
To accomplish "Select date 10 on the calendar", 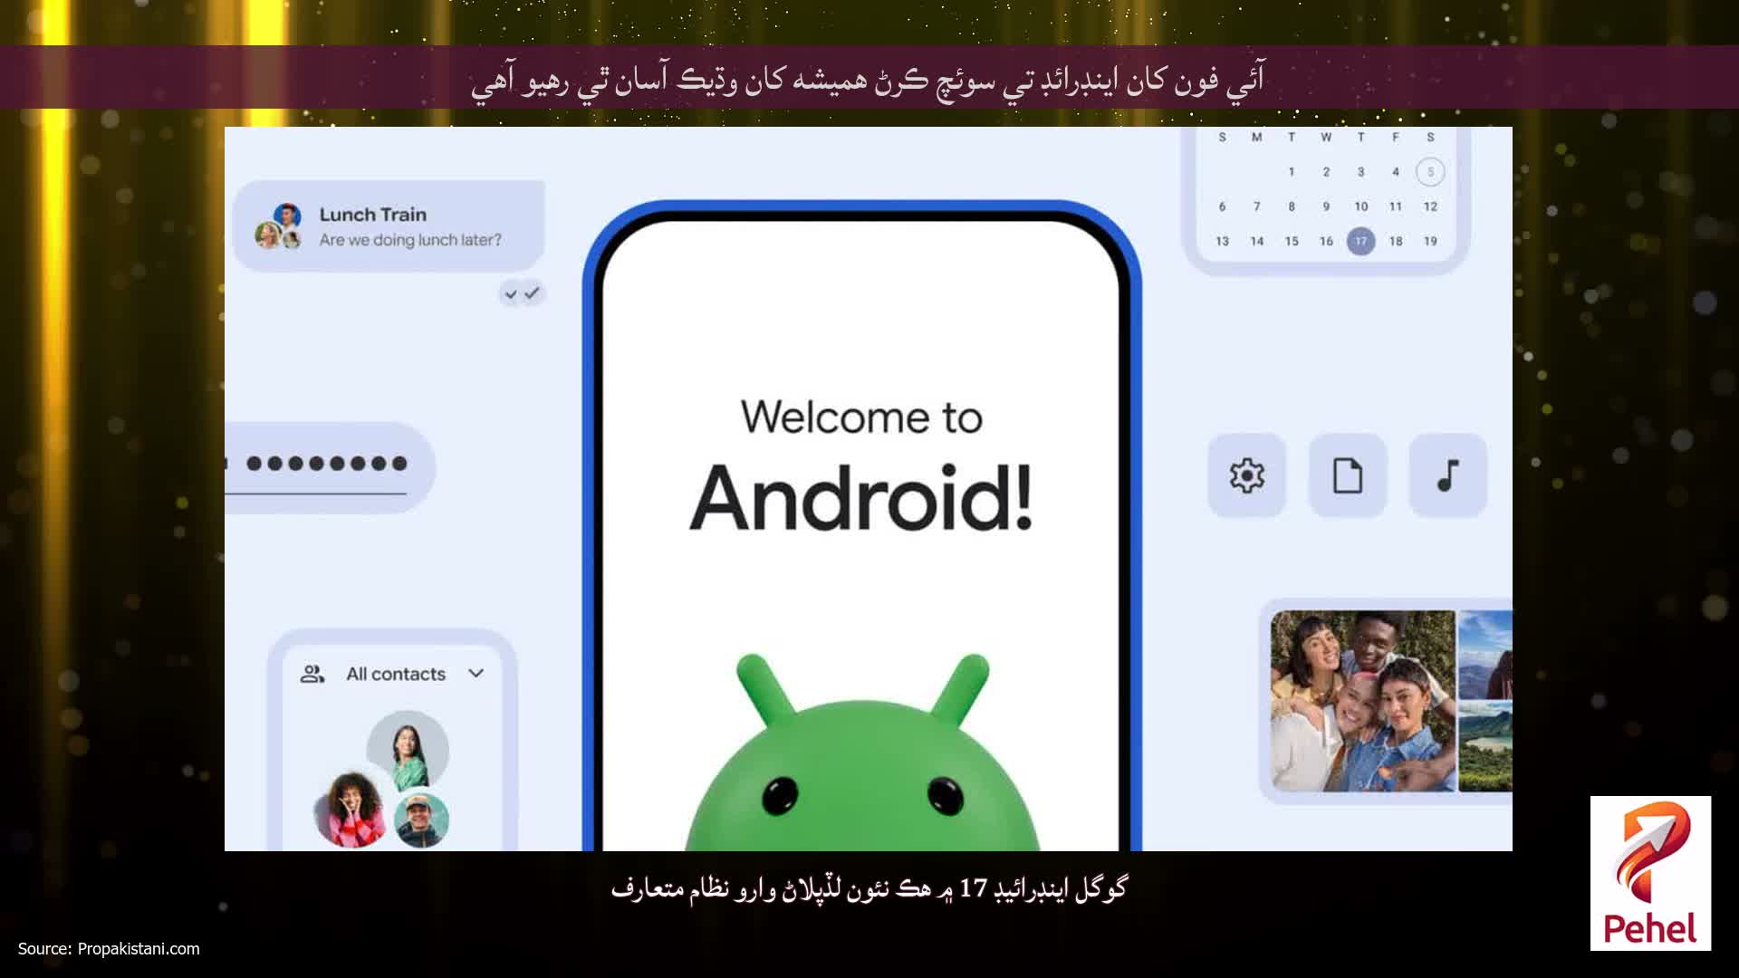I will (x=1360, y=206).
